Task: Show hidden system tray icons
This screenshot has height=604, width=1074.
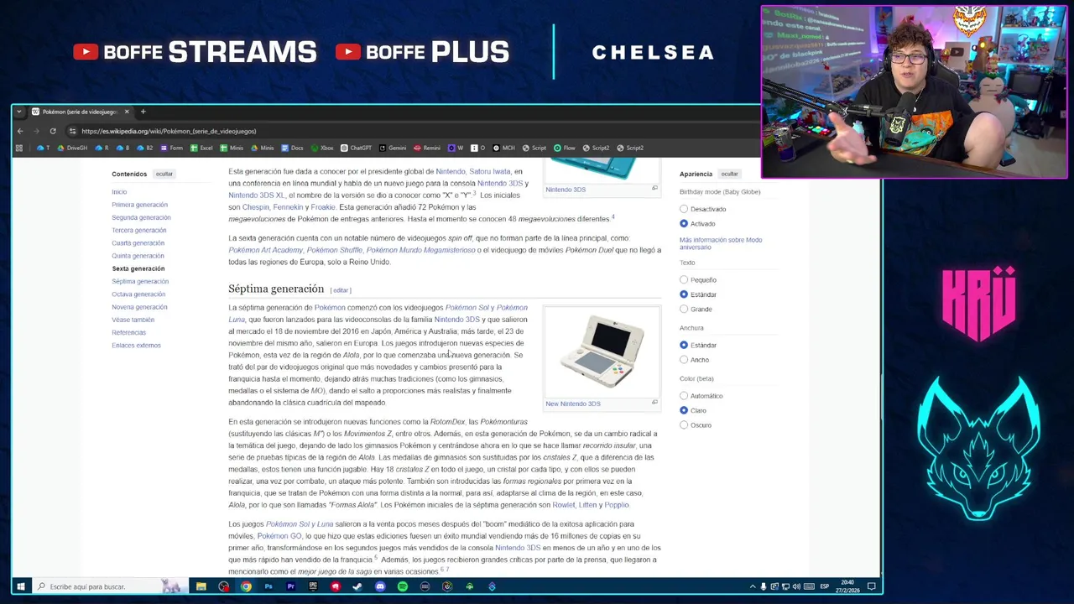Action: click(752, 586)
